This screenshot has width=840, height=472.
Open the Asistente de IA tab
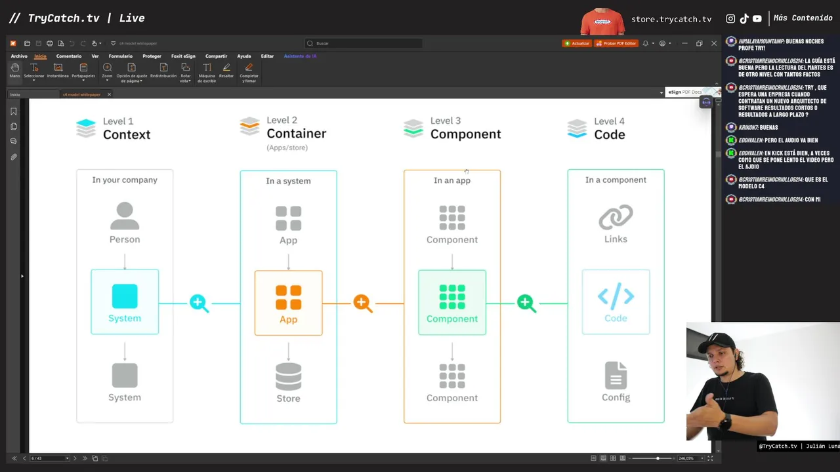(x=300, y=56)
